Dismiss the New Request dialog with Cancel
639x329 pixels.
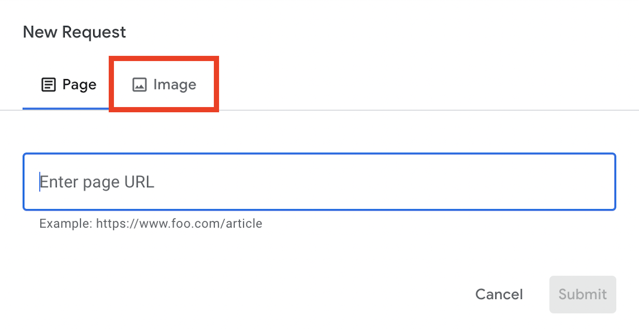499,294
